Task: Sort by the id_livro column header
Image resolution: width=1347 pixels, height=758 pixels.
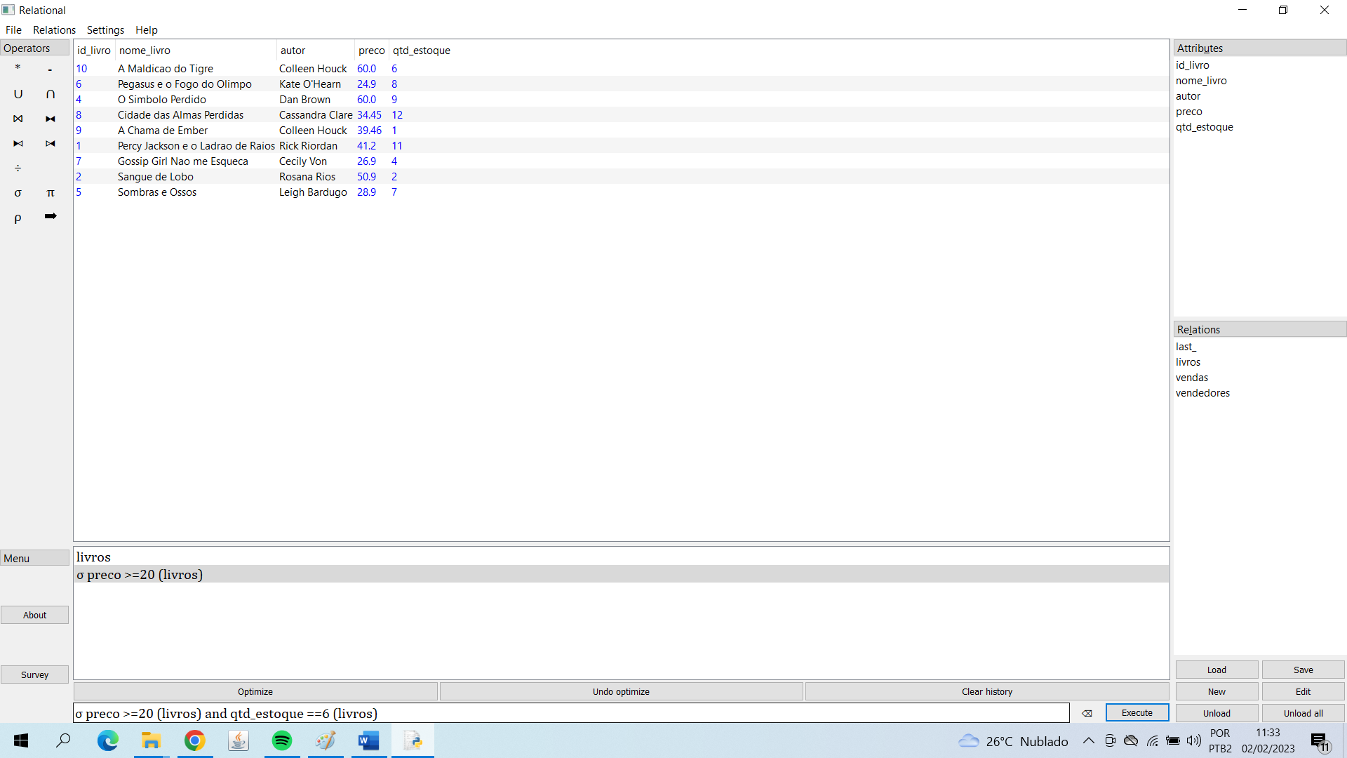Action: click(94, 51)
